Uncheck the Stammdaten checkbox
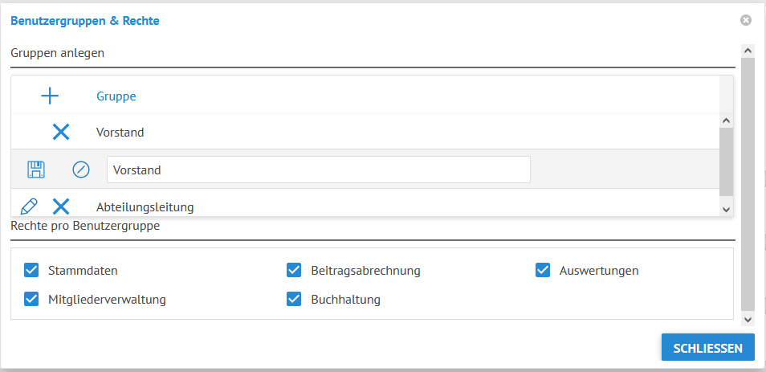 31,270
